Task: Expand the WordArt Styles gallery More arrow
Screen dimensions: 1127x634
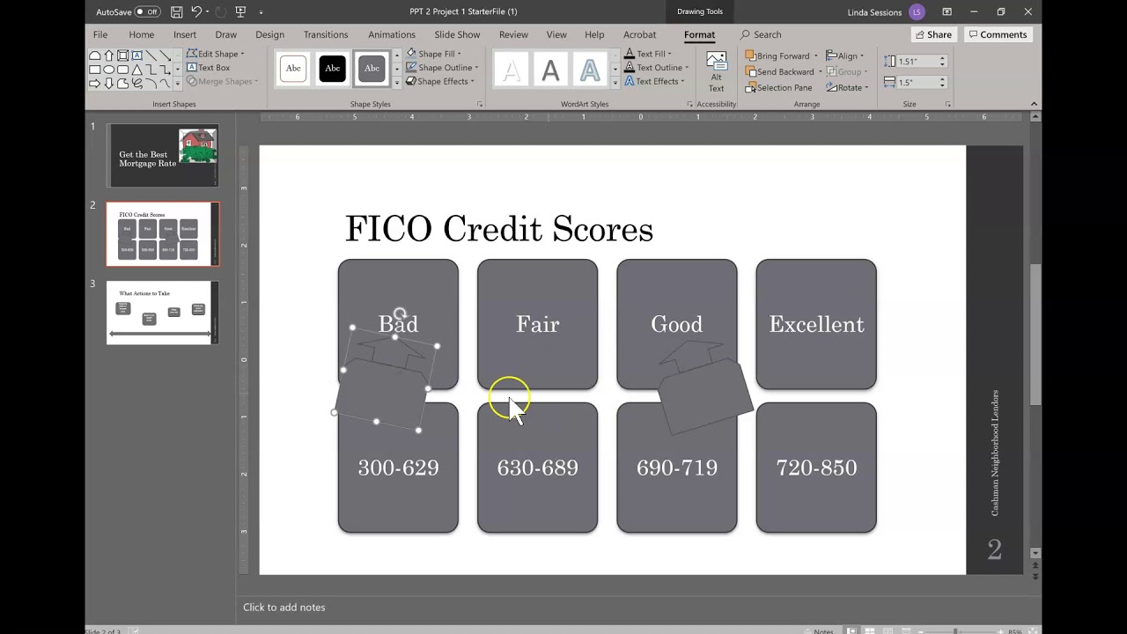Action: (615, 82)
